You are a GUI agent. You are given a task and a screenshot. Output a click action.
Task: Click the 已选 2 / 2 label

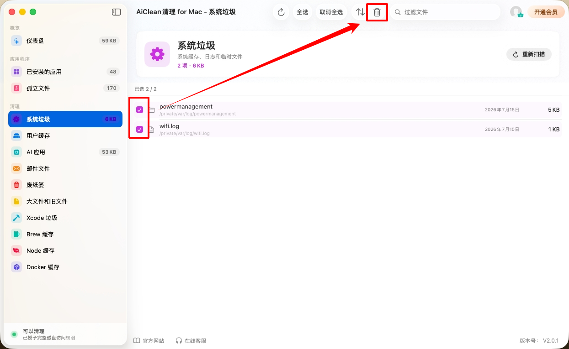(145, 89)
